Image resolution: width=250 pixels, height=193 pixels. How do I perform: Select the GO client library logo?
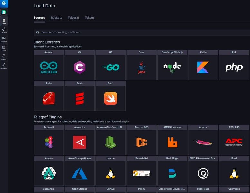pos(111,68)
